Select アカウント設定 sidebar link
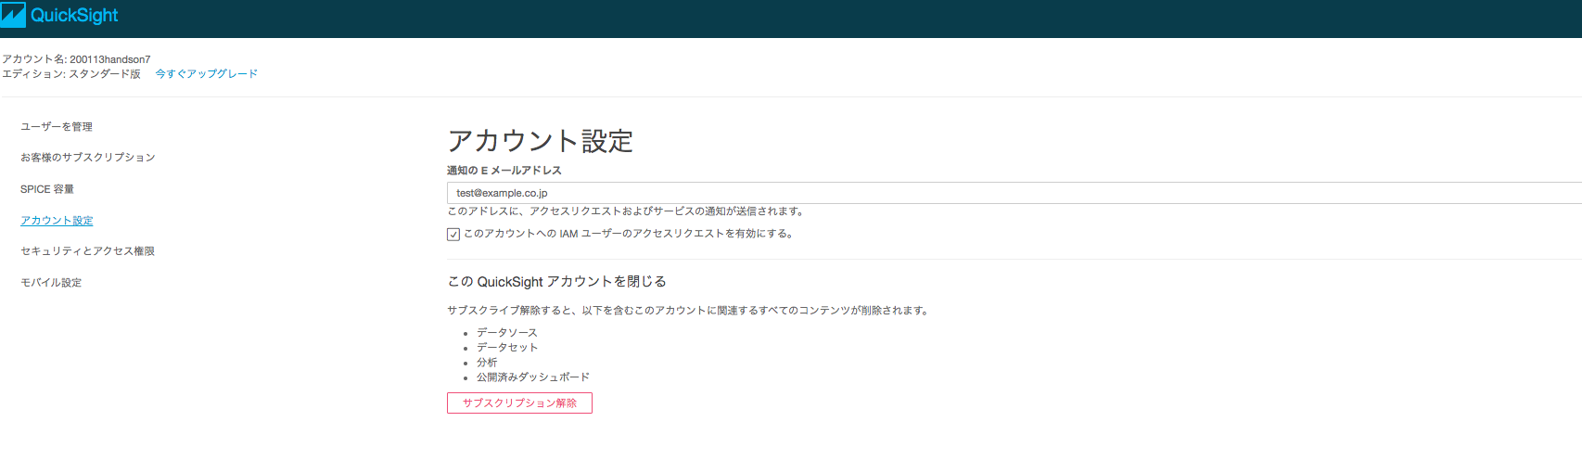Image resolution: width=1582 pixels, height=460 pixels. pos(57,221)
